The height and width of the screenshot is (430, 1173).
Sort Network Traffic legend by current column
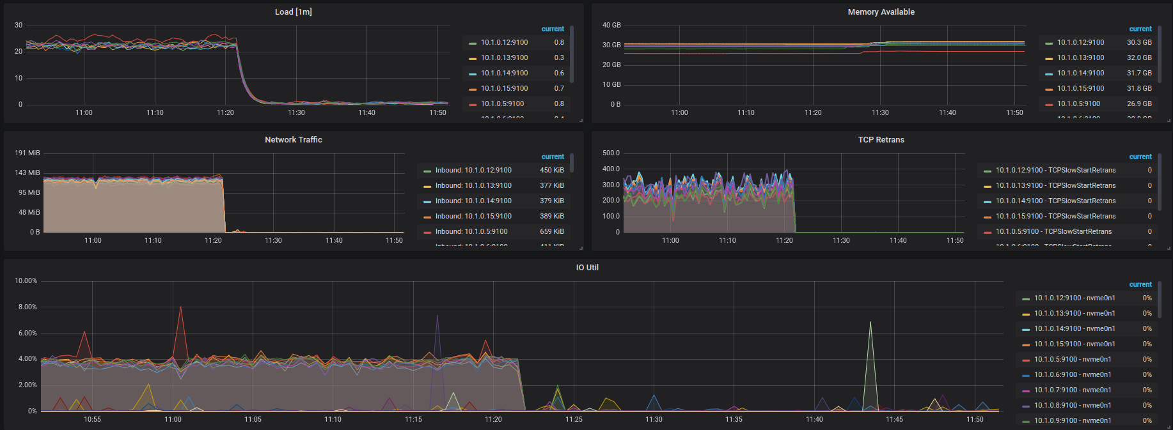(x=553, y=157)
